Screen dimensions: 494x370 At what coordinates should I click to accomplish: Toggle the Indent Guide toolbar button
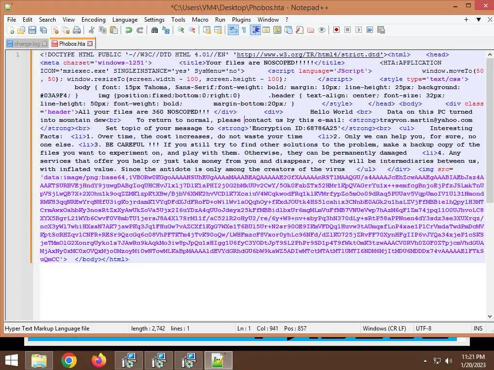[256, 30]
